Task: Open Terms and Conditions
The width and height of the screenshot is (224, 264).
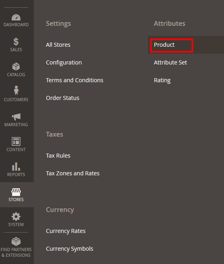Action: (75, 80)
